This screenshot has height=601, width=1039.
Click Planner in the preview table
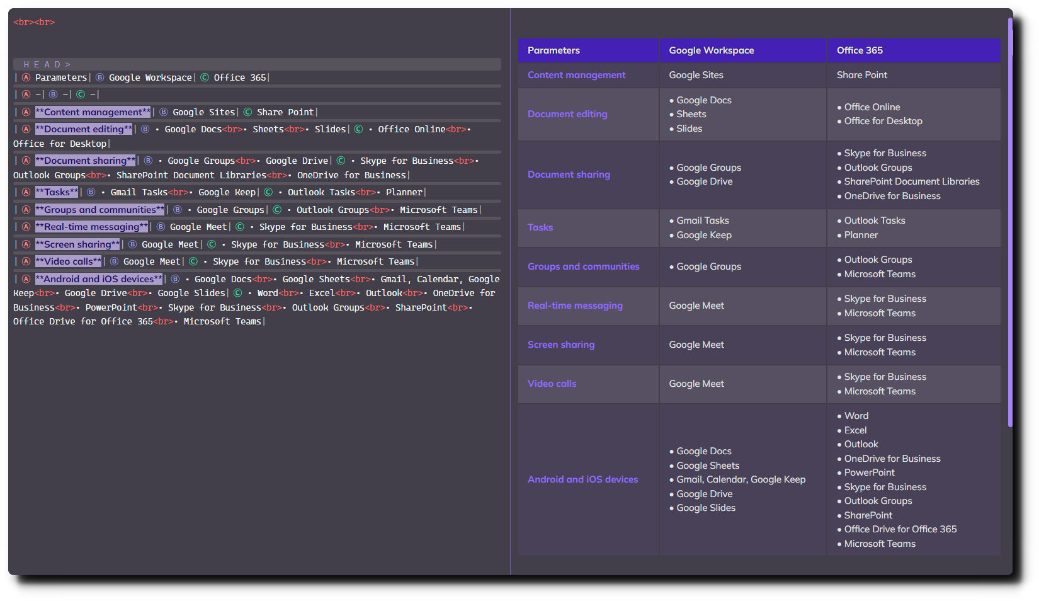[861, 235]
